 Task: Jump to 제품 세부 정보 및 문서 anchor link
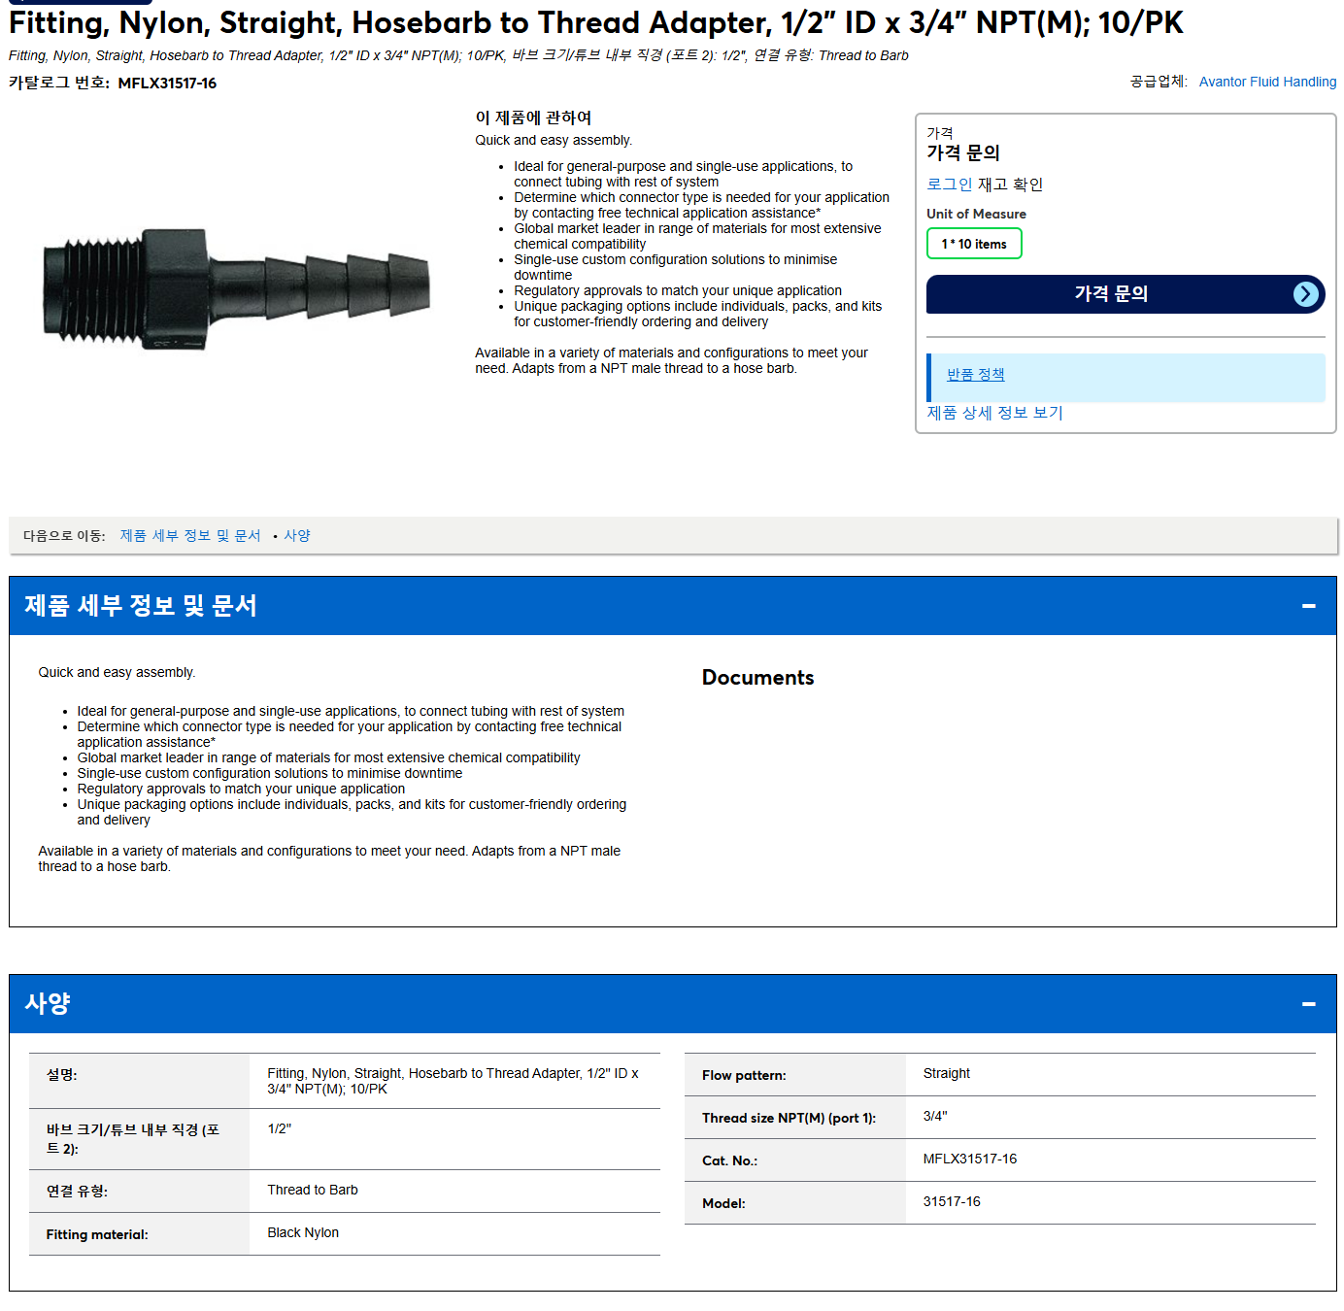point(190,536)
